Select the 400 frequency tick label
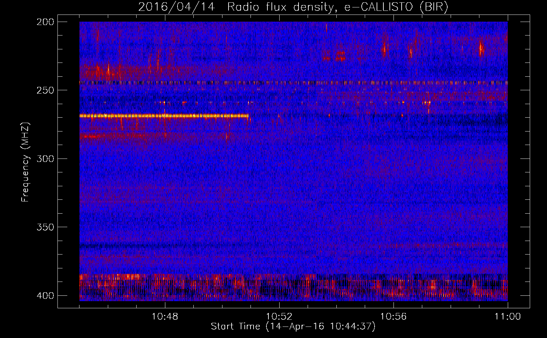 click(45, 296)
